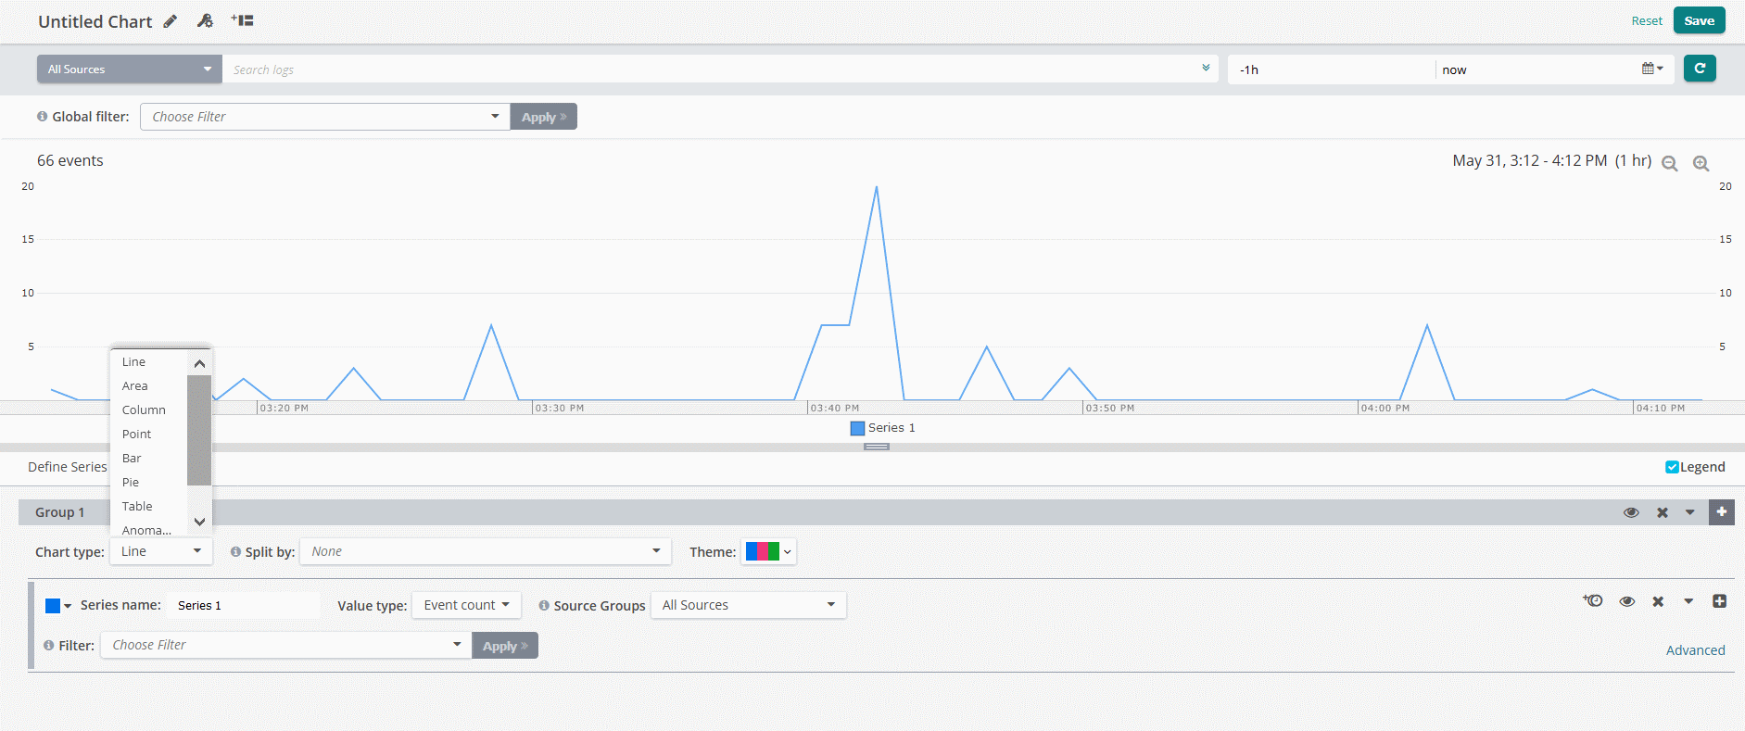This screenshot has width=1745, height=731.
Task: Open the Advanced link
Action: click(1695, 650)
